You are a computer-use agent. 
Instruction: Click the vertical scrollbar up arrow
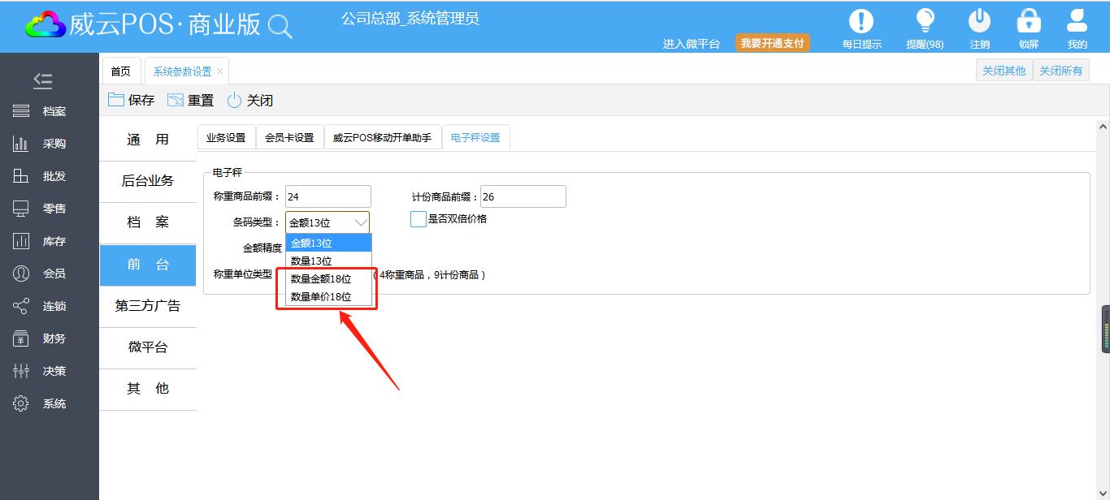click(x=1103, y=127)
